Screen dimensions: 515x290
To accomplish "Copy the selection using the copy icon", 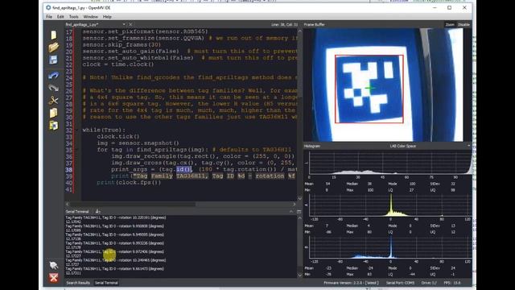I will [53, 113].
